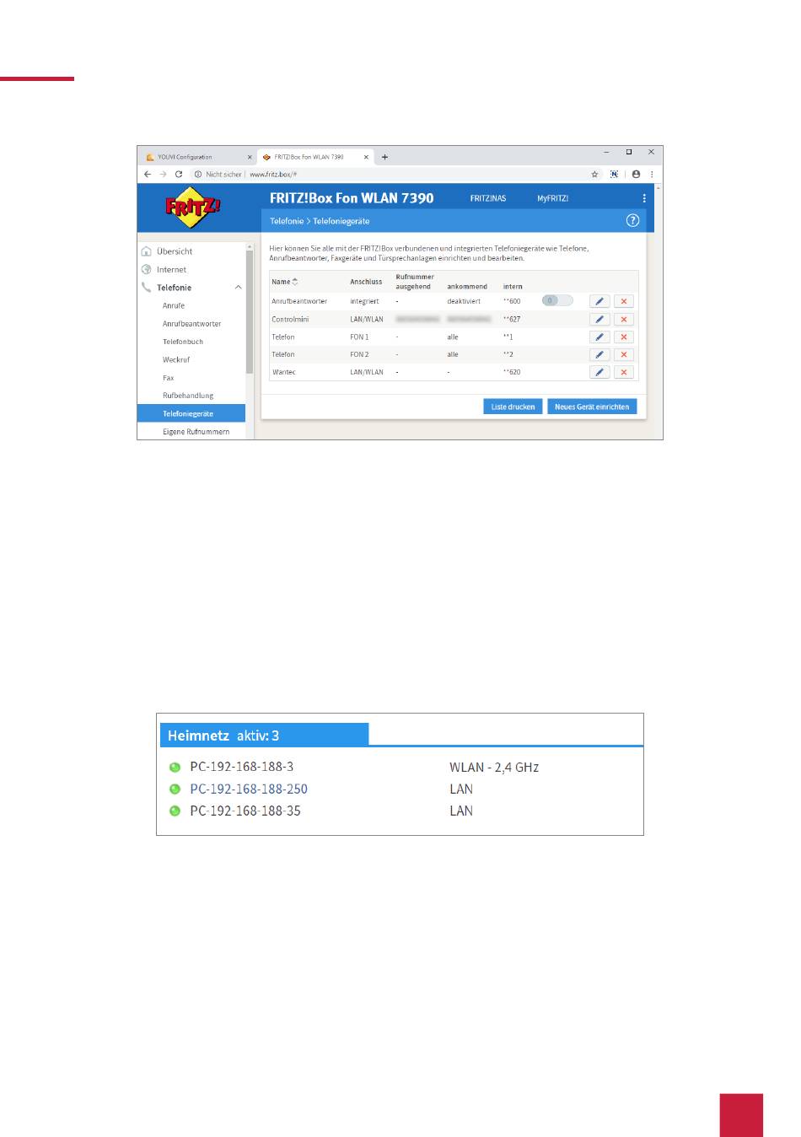Open the browser profile icon
The height and width of the screenshot is (1137, 801).
click(x=636, y=175)
